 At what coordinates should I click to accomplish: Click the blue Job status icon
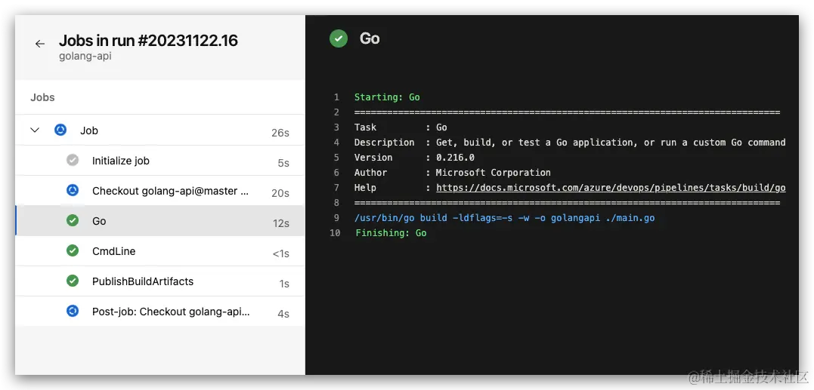[x=60, y=131]
